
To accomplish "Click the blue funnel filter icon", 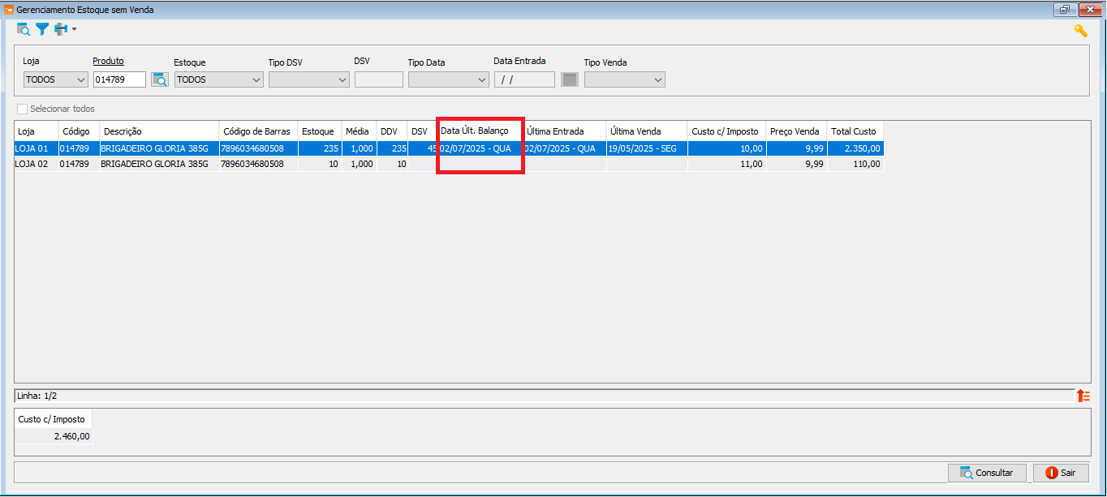I will click(x=42, y=29).
